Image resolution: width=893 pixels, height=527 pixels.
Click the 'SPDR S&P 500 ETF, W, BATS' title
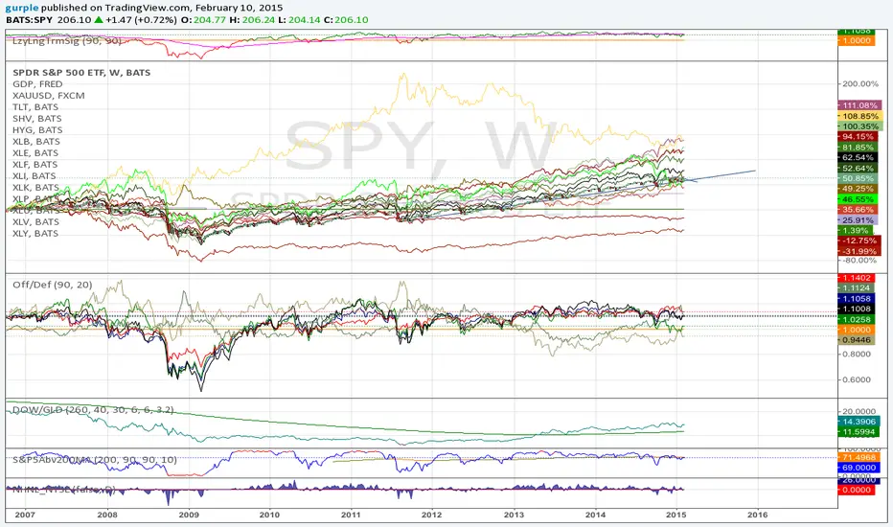pyautogui.click(x=81, y=73)
